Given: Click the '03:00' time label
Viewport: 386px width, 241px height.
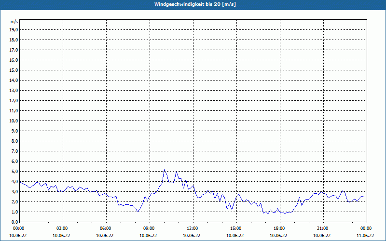Looking at the screenshot, I should coord(62,228).
